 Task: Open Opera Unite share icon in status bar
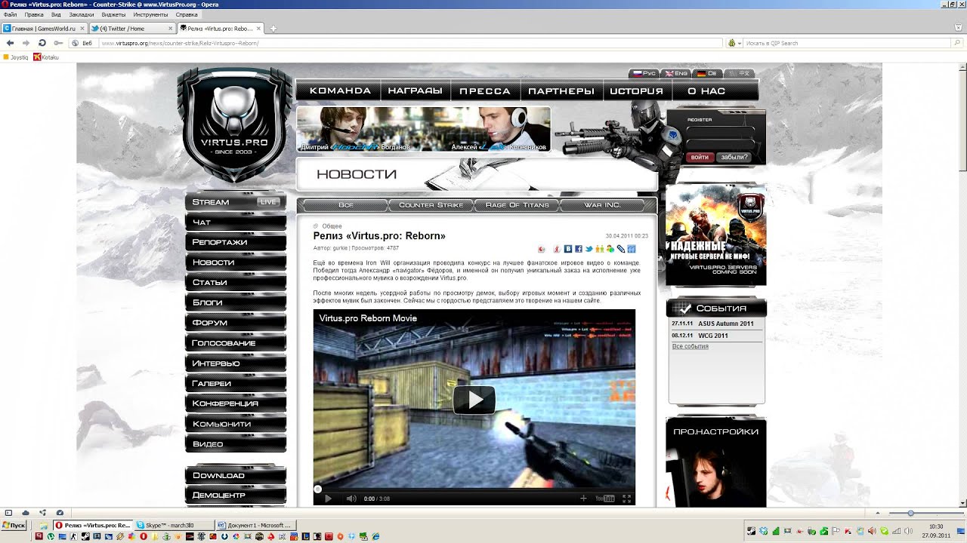click(x=42, y=513)
